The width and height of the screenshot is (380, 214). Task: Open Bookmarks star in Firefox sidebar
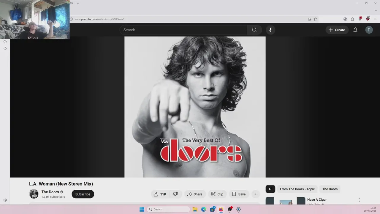pyautogui.click(x=5, y=48)
